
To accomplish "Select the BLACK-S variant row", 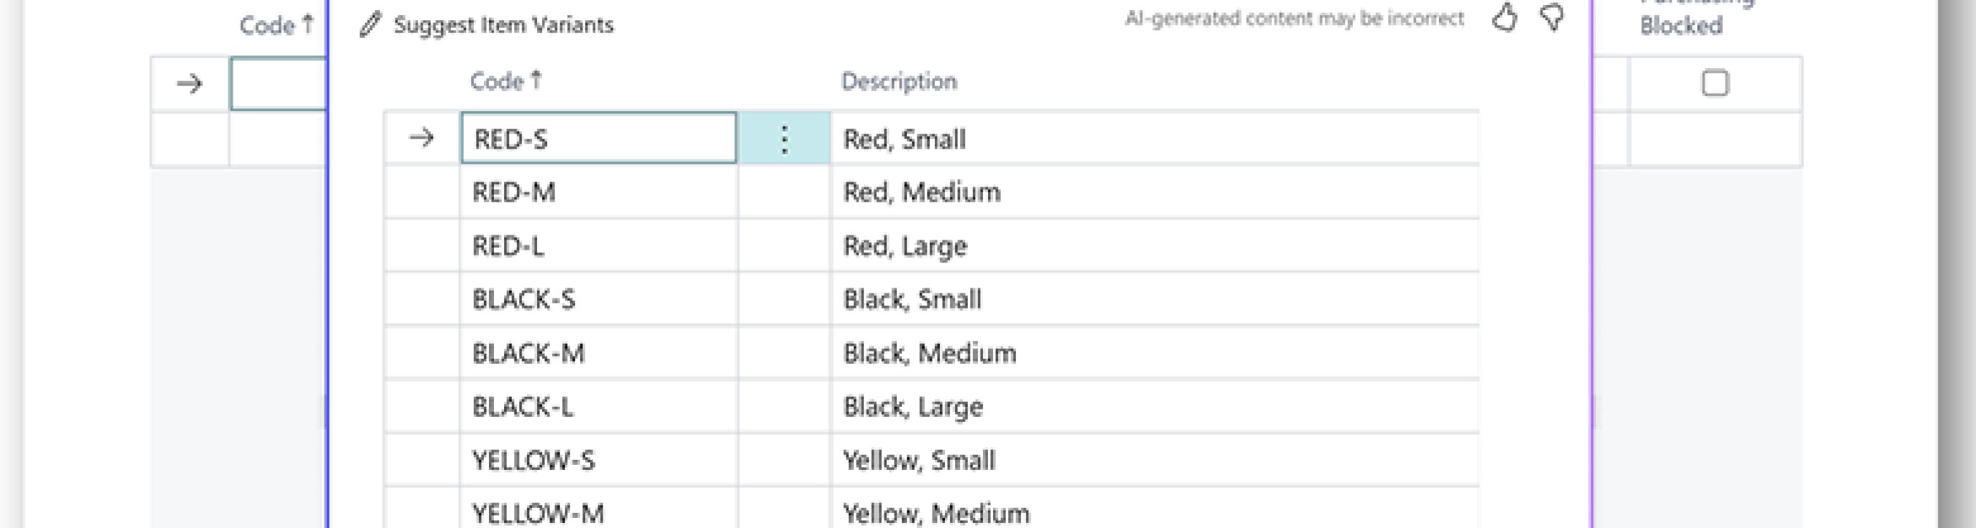I will tap(523, 299).
